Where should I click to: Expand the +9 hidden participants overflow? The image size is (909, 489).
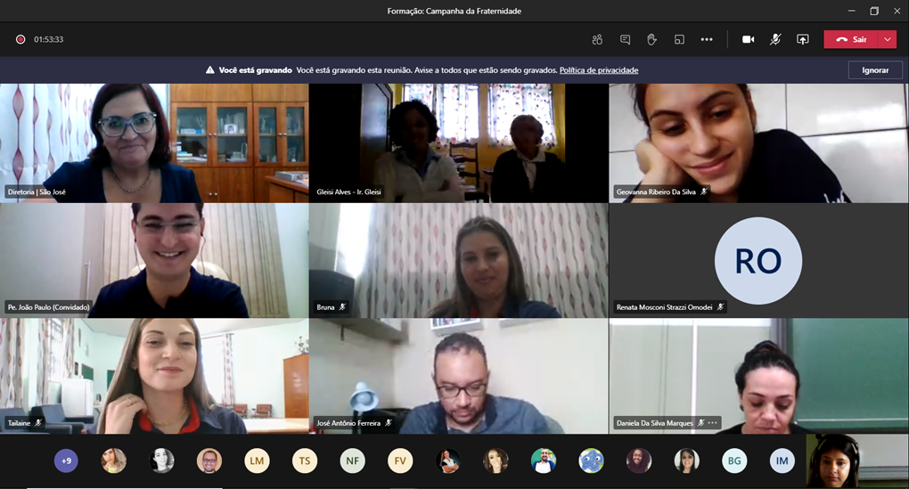[x=66, y=460]
